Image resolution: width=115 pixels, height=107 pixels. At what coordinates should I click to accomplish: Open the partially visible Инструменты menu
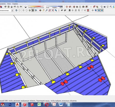coord(3,4)
